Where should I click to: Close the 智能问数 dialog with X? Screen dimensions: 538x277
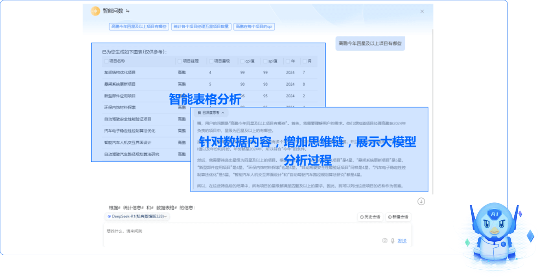click(422, 11)
